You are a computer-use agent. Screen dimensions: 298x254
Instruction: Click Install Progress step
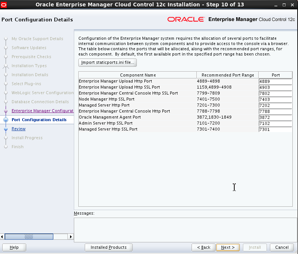click(27, 138)
